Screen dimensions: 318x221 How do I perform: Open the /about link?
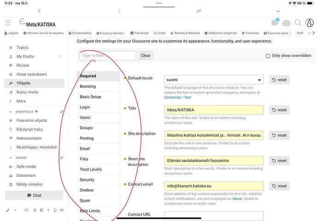(x=237, y=199)
